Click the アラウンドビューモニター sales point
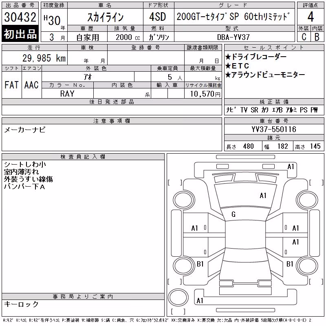Image resolution: width=326 pixels, height=326 pixels. (265, 75)
